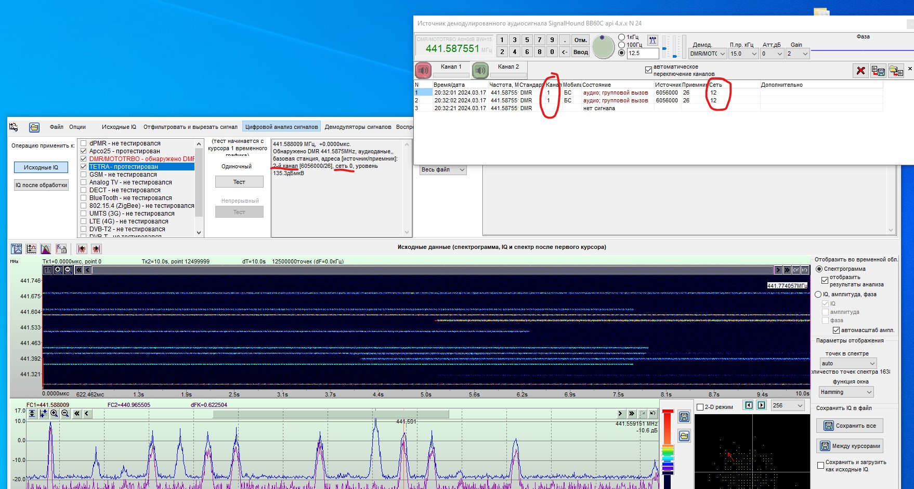This screenshot has width=914, height=489.
Task: Click the max-hold spectrum icon
Action: 17,249
